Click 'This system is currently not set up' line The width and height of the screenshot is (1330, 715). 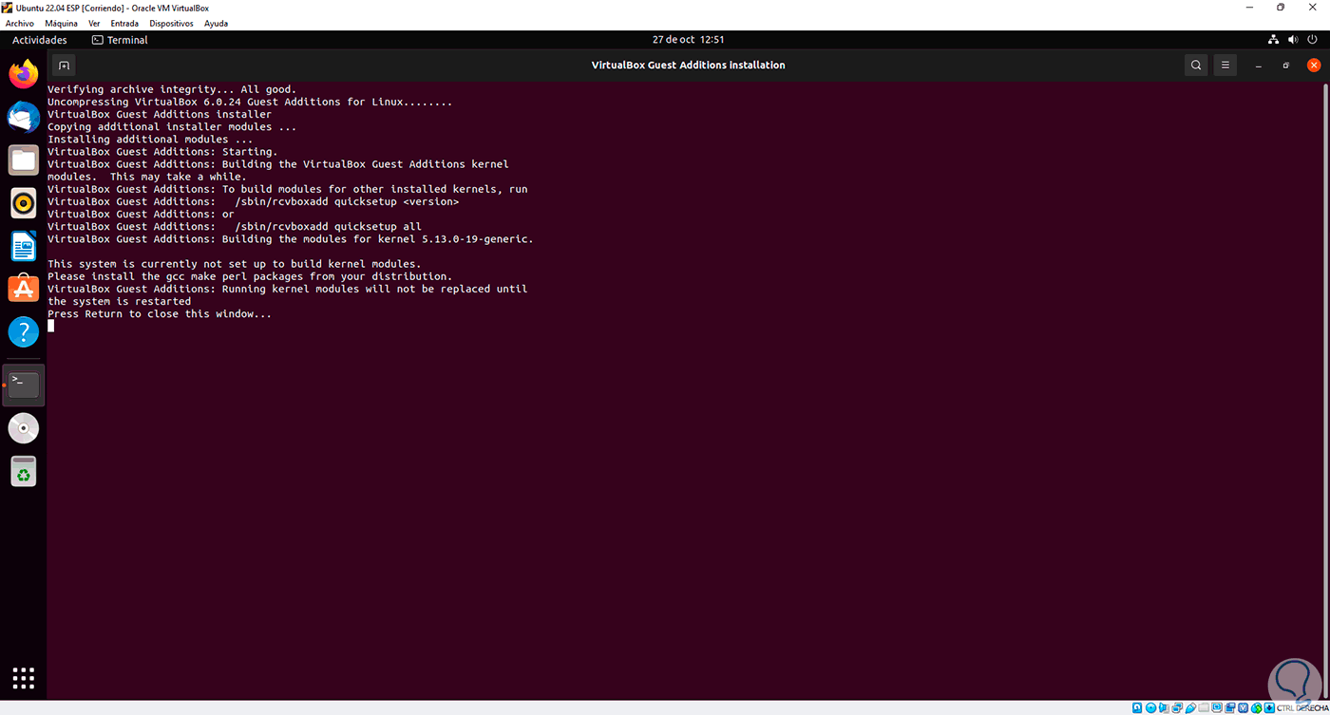pyautogui.click(x=235, y=264)
